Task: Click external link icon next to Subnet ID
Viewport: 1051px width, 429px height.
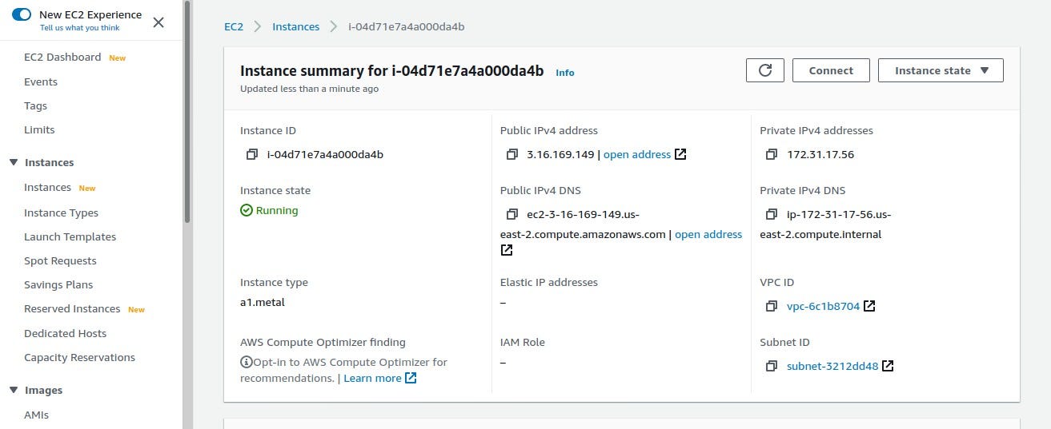Action: pos(888,366)
